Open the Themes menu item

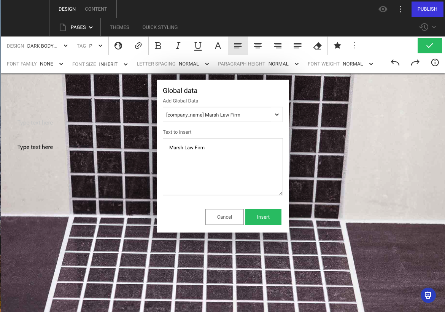(119, 27)
